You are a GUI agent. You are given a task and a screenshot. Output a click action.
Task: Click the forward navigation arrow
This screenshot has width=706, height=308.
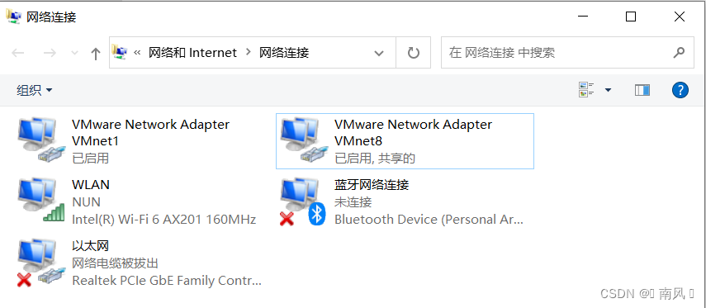tap(50, 53)
